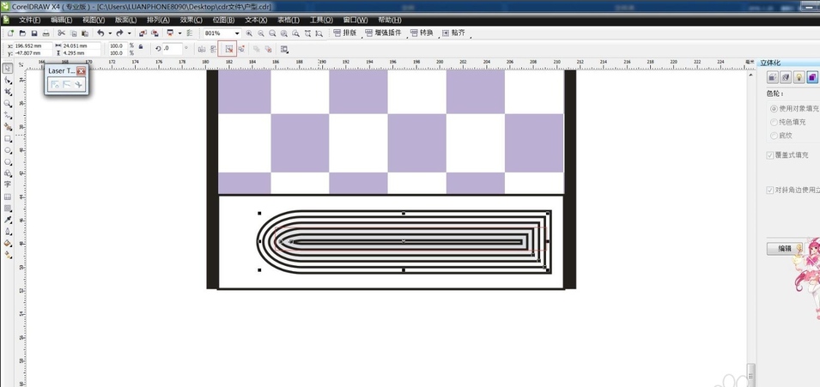This screenshot has height=387, width=820.
Task: Select the Rectangle tool in the toolbox
Action: (x=8, y=138)
